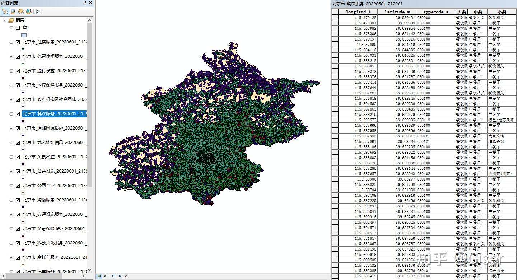Click point symbol under 购物服务 layer

coord(23,207)
